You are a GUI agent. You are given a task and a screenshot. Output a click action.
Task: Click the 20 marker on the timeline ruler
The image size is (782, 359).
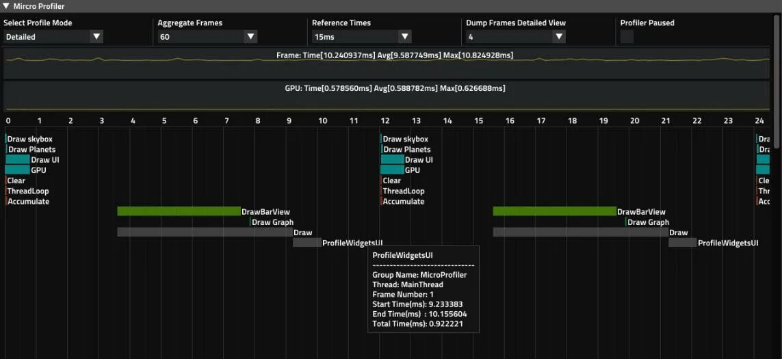635,120
